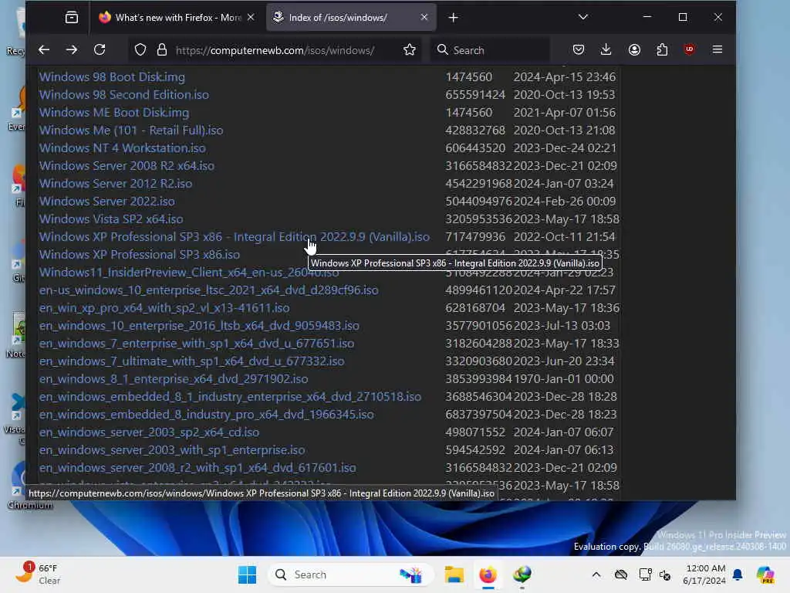Viewport: 790px width, 593px height.
Task: Open en_windows_server_2008_r2_with_sp1 iso link
Action: [x=197, y=468]
